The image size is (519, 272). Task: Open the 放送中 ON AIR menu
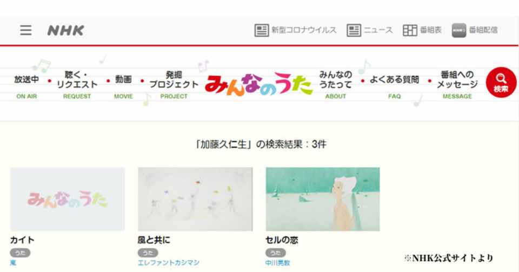click(x=26, y=87)
